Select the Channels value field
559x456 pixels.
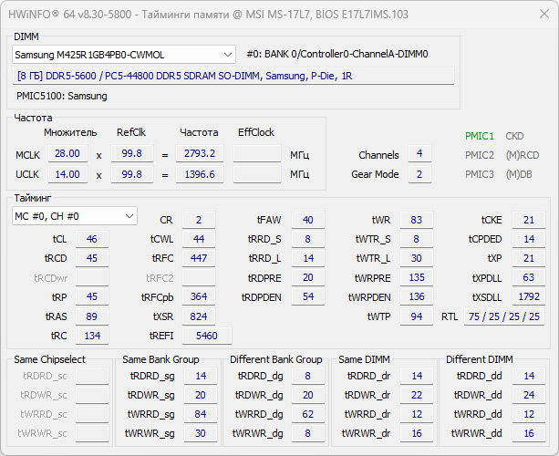coord(419,154)
